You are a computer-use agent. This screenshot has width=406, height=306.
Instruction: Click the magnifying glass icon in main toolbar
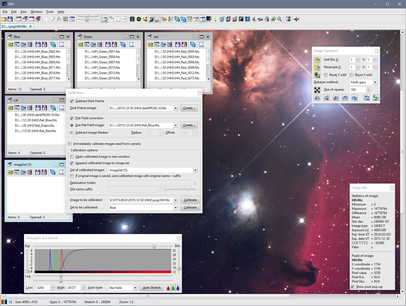(279, 19)
